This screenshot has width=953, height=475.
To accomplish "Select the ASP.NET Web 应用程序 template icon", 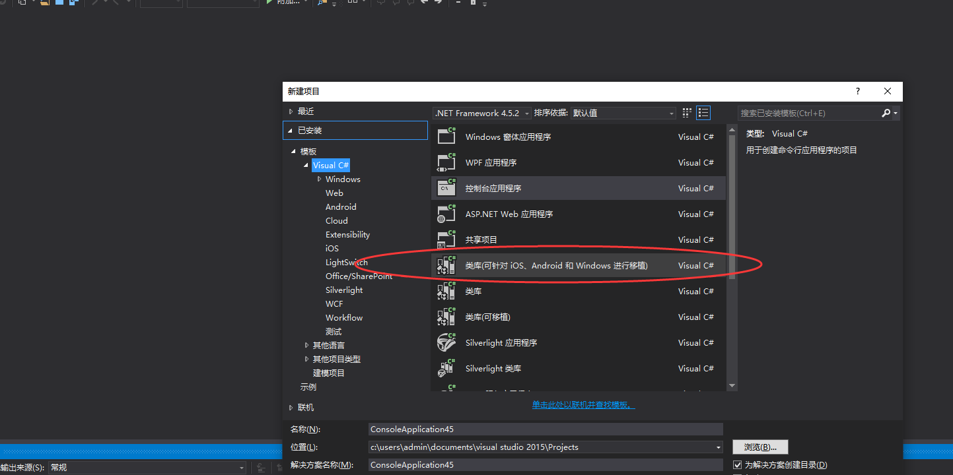I will (446, 214).
